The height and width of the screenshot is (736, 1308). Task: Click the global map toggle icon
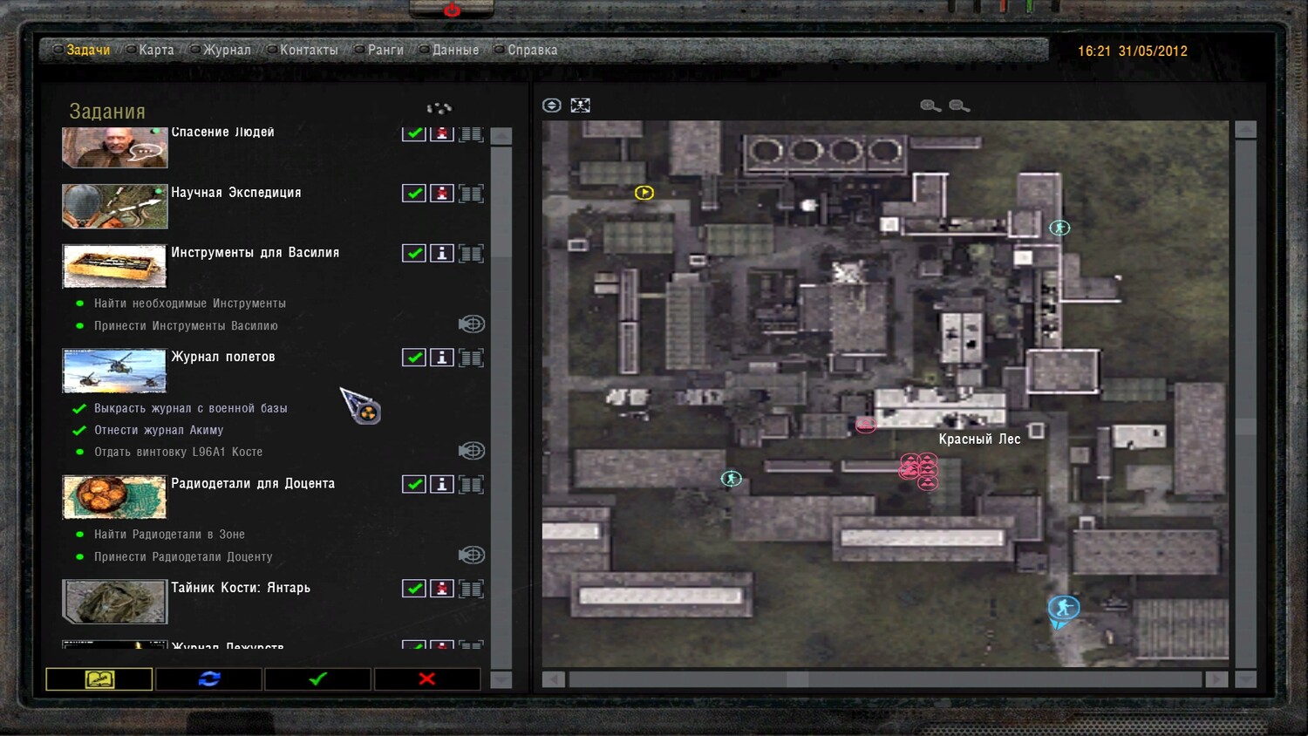pyautogui.click(x=580, y=106)
